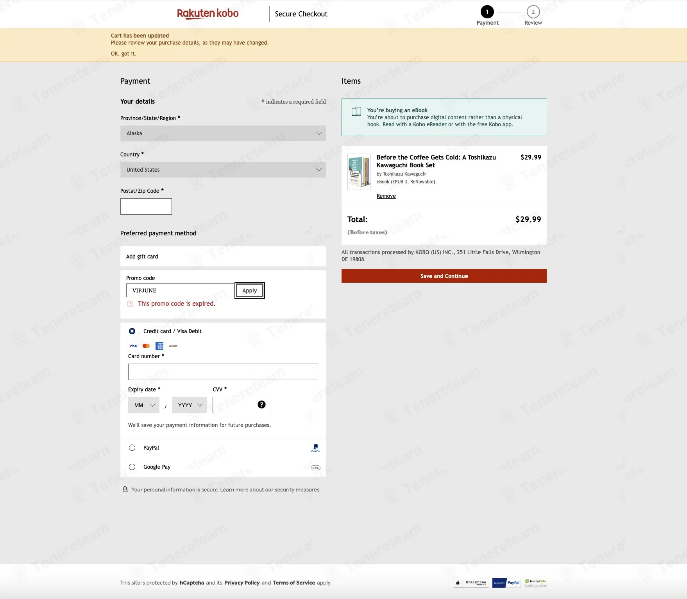Screen dimensions: 687x599
Task: Click the Promo code field containing VIPJUNE
Action: pyautogui.click(x=180, y=291)
